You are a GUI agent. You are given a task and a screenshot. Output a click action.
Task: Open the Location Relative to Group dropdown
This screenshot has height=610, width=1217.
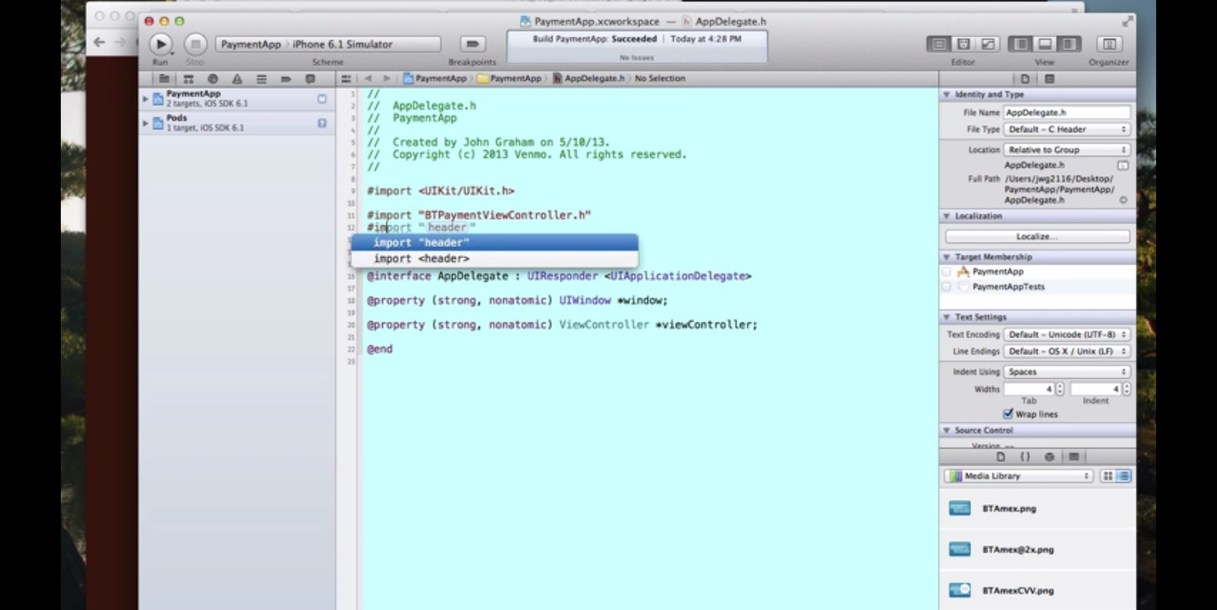[x=1067, y=149]
